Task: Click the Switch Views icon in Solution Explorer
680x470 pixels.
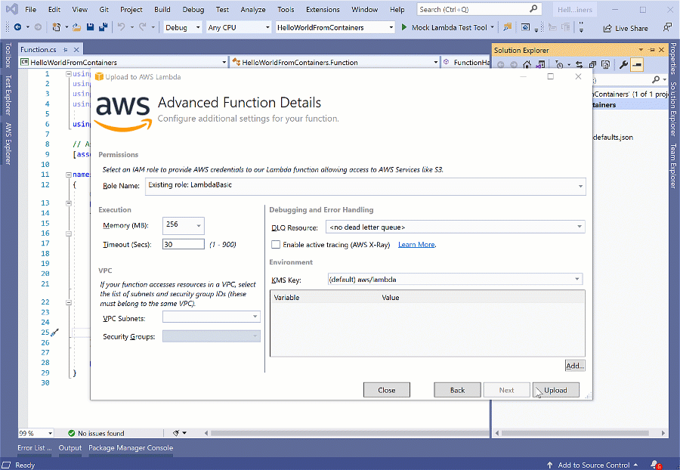Action: pos(540,64)
